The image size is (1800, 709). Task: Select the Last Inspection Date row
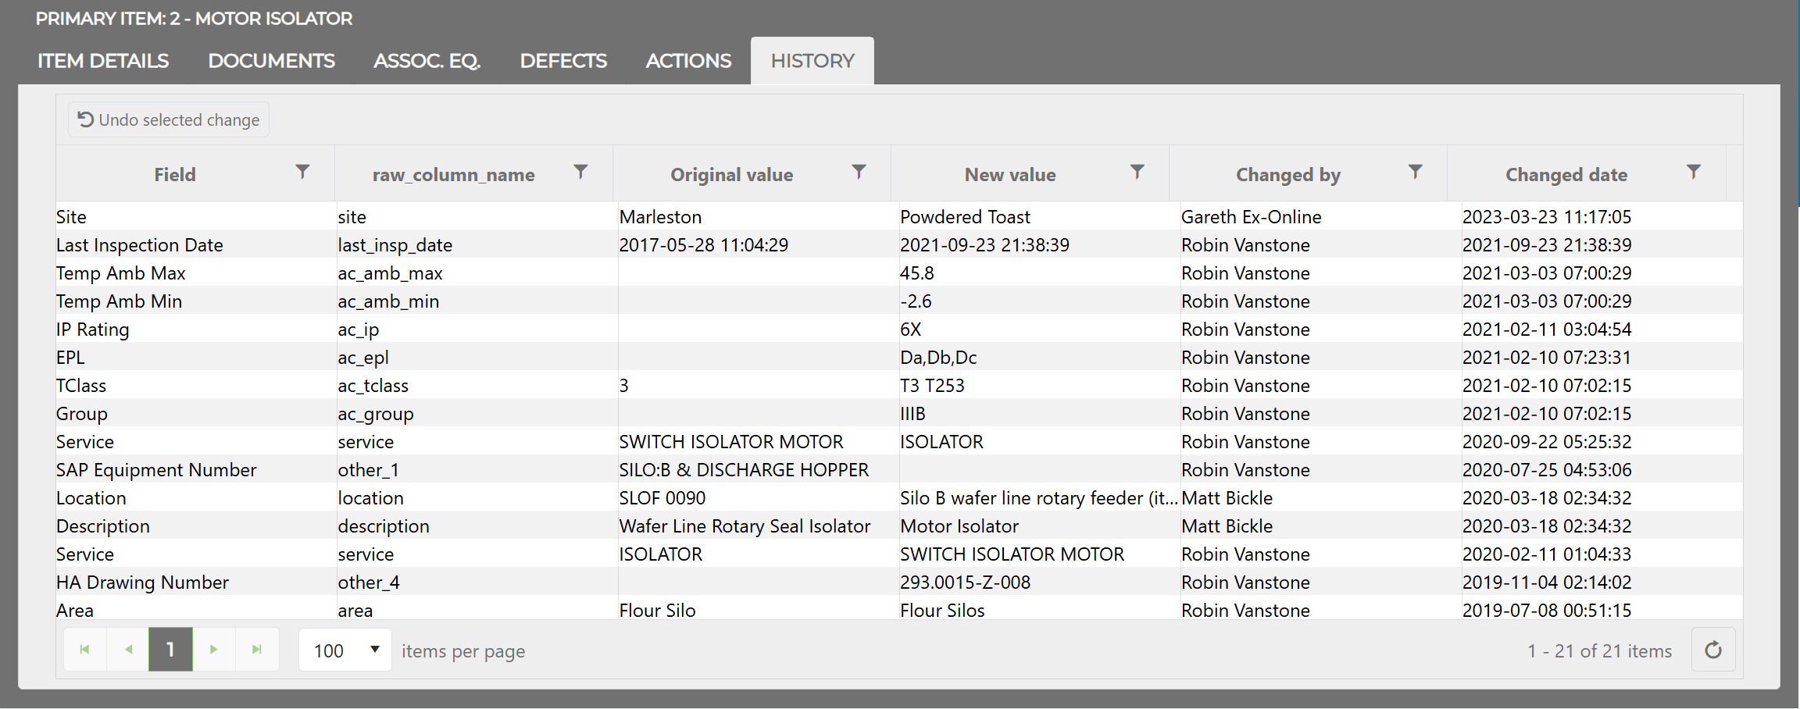pos(898,244)
